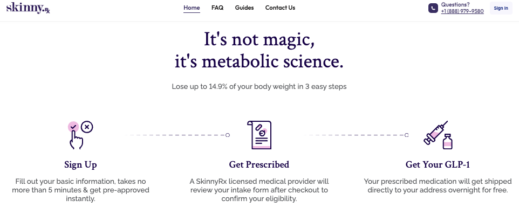Call the +1 (888) 979-9580 link
This screenshot has height=214, width=519.
pyautogui.click(x=462, y=11)
